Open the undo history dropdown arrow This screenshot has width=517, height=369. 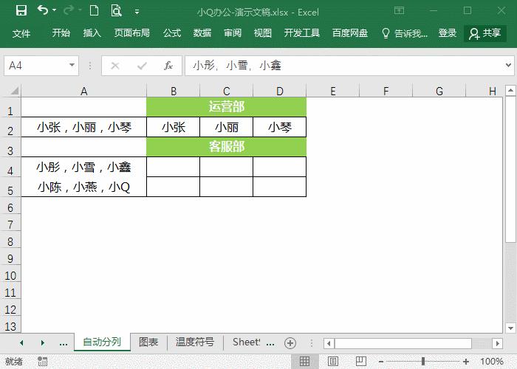55,10
